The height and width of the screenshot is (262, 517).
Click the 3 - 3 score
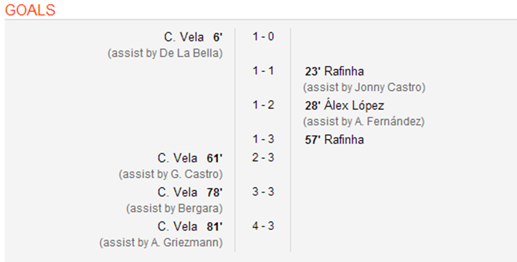coord(263,192)
